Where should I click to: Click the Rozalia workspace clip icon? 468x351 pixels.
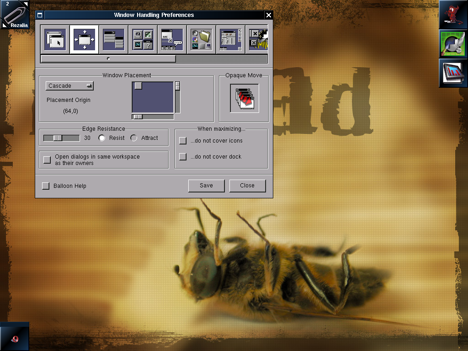tap(15, 15)
